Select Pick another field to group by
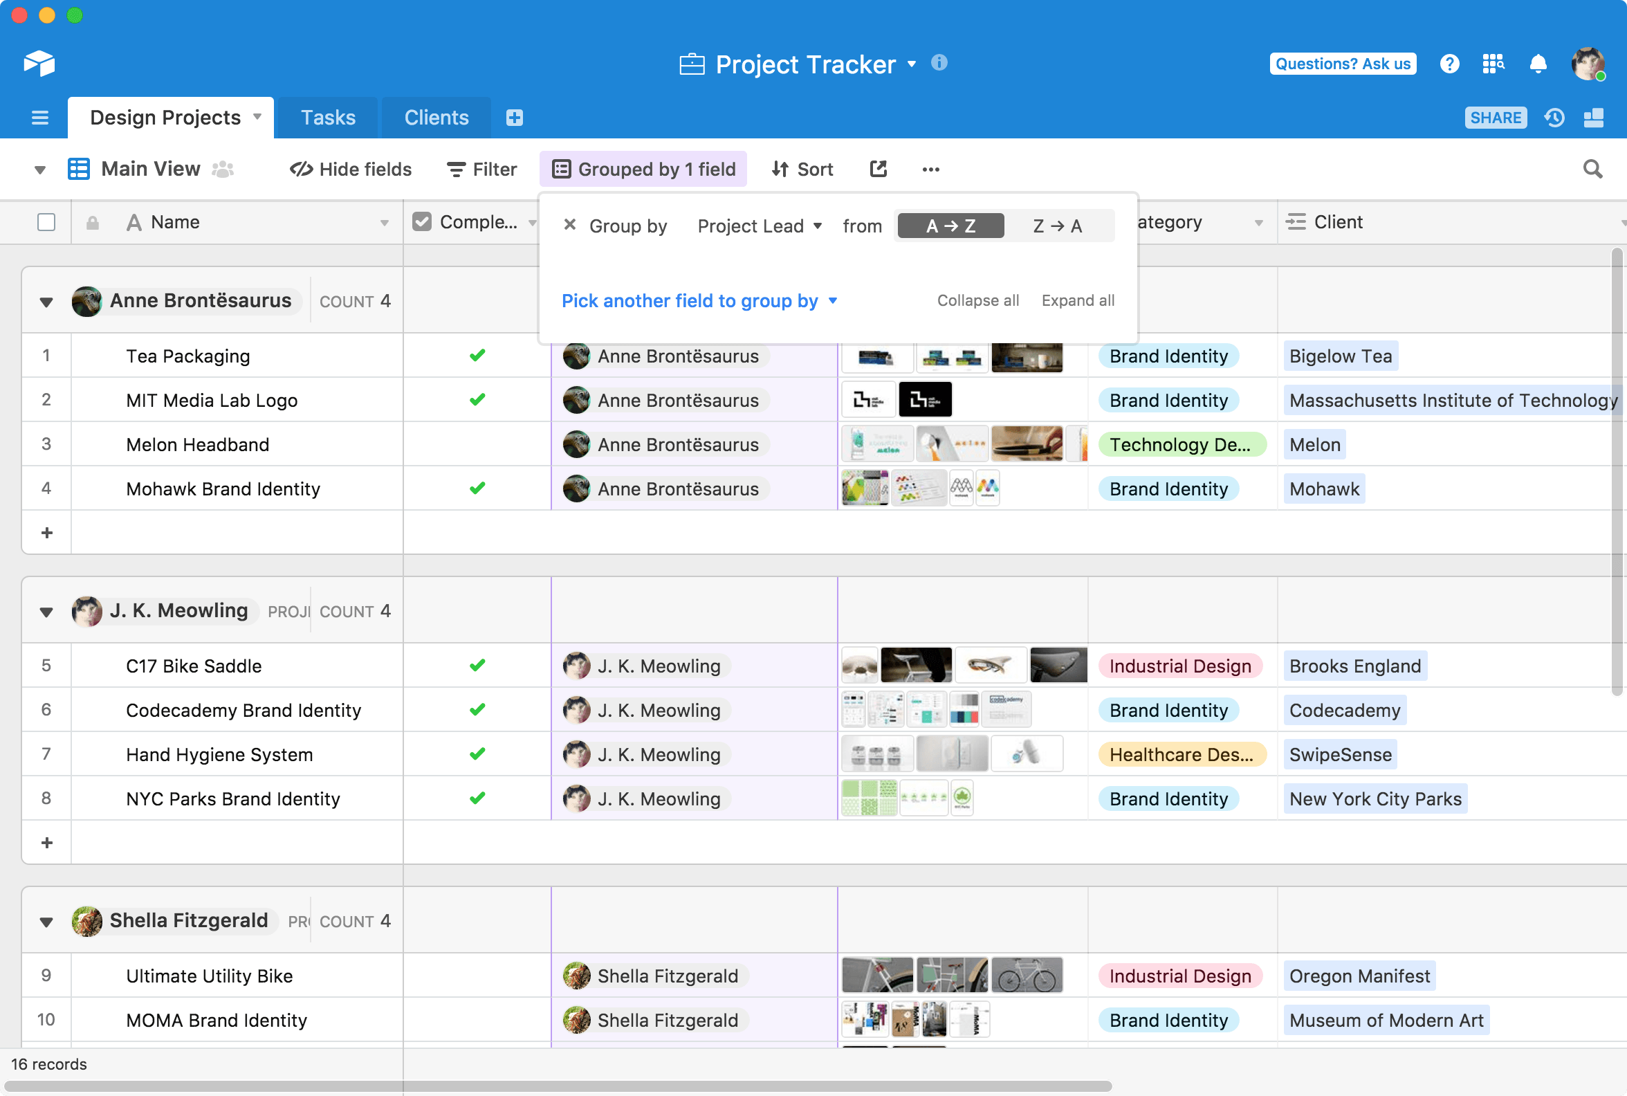Screen dimensions: 1627x1096 tap(698, 300)
